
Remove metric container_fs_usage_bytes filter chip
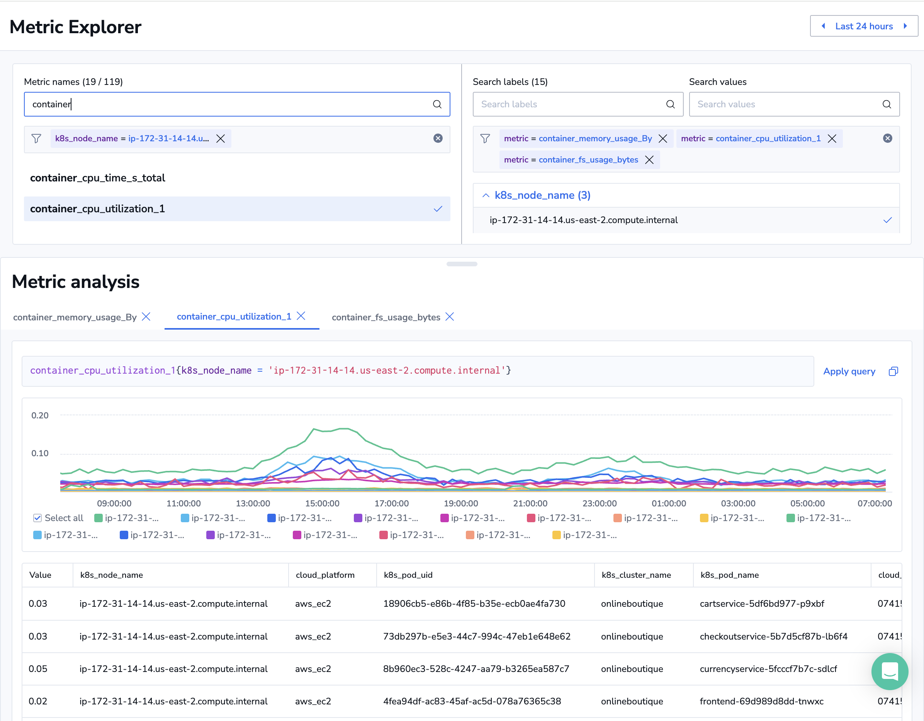649,160
